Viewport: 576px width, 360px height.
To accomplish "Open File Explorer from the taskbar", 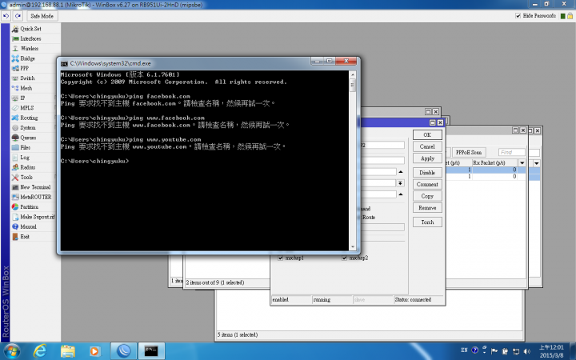I will (x=67, y=351).
